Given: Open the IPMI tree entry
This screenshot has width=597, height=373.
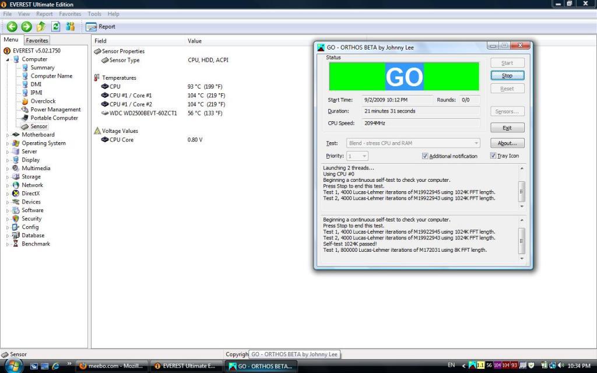Looking at the screenshot, I should pyautogui.click(x=36, y=93).
